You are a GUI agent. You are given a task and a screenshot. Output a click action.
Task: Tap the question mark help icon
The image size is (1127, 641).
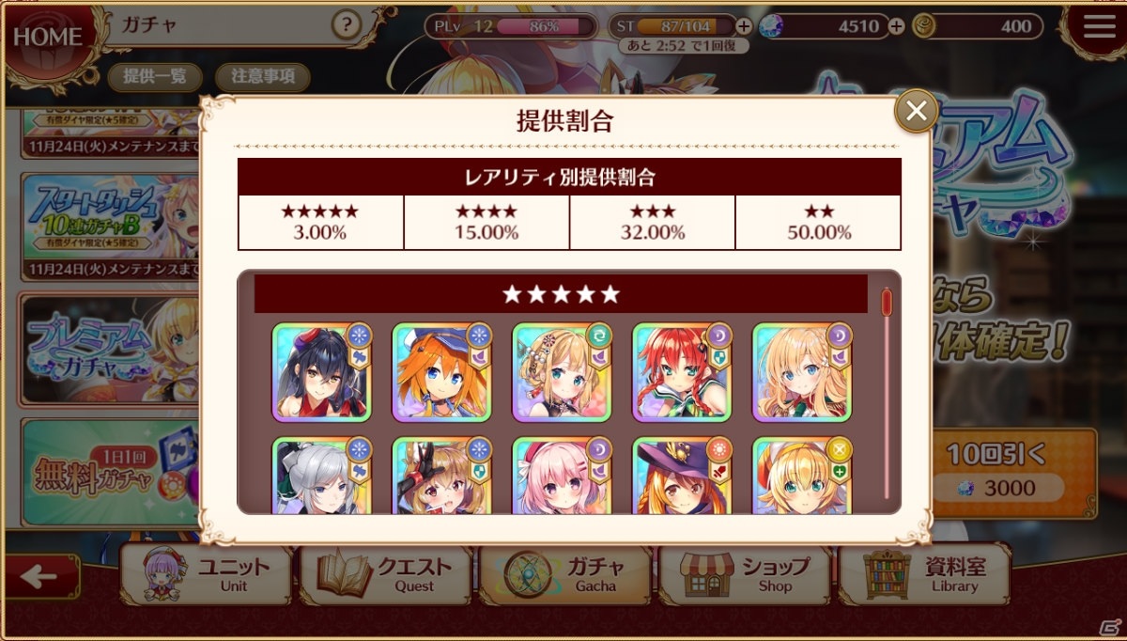(x=347, y=26)
